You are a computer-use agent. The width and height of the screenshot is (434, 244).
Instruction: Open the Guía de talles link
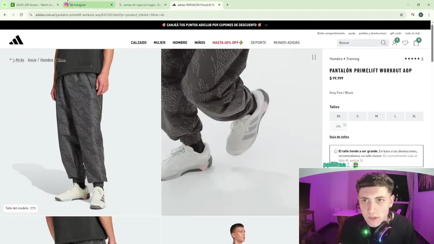pyautogui.click(x=339, y=137)
